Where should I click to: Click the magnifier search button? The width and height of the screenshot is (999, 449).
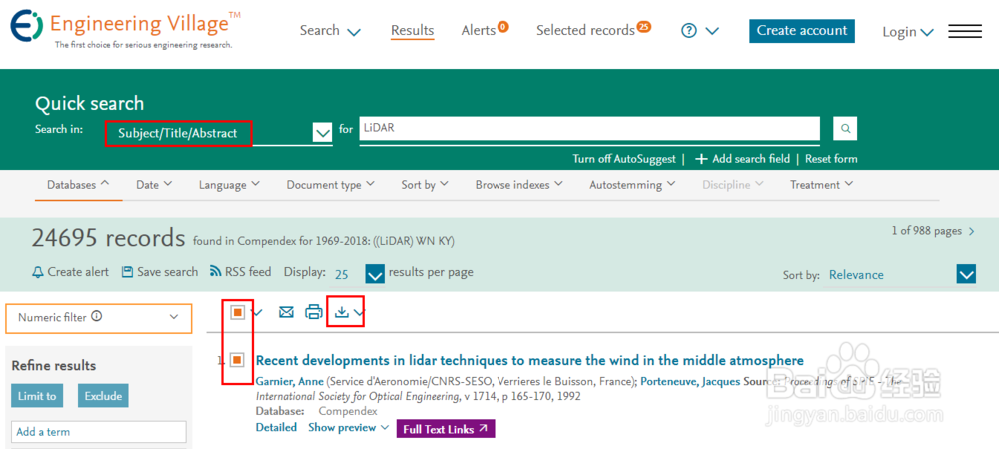(845, 129)
